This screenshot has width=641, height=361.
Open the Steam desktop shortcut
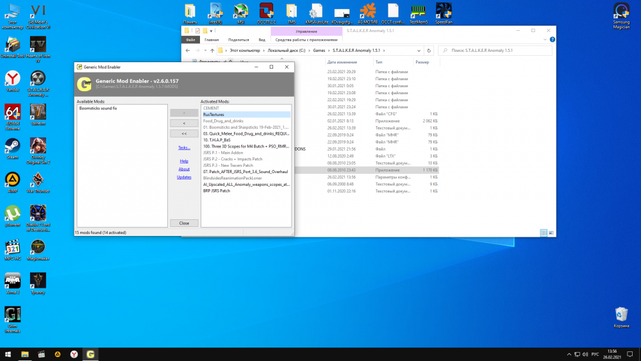point(12,145)
